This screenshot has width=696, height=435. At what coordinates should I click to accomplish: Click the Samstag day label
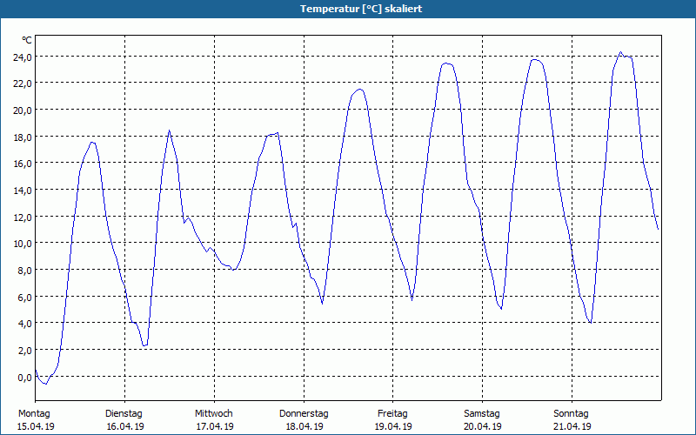coord(482,414)
